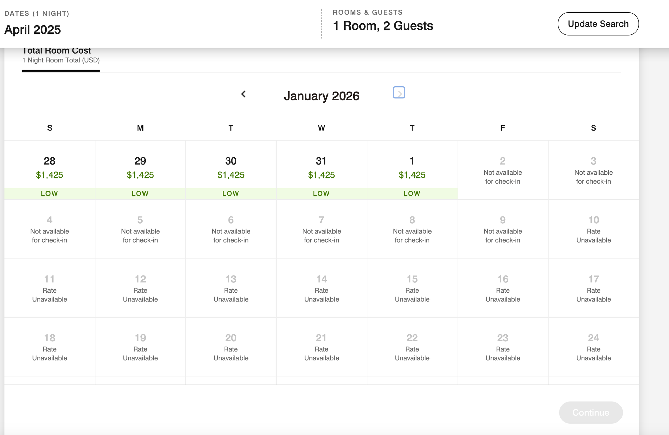Select December 28 at $1,425
The height and width of the screenshot is (435, 669).
click(x=50, y=170)
